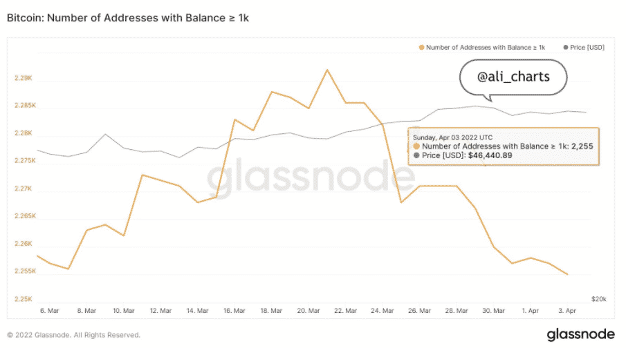Click the 2.29K label on the y-axis
The width and height of the screenshot is (626, 348).
[x=24, y=78]
